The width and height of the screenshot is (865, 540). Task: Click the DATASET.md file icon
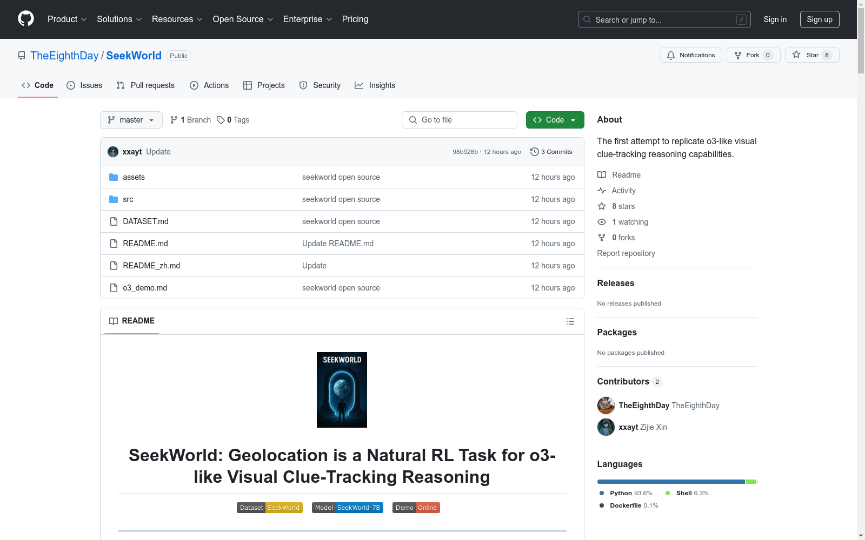pyautogui.click(x=114, y=221)
